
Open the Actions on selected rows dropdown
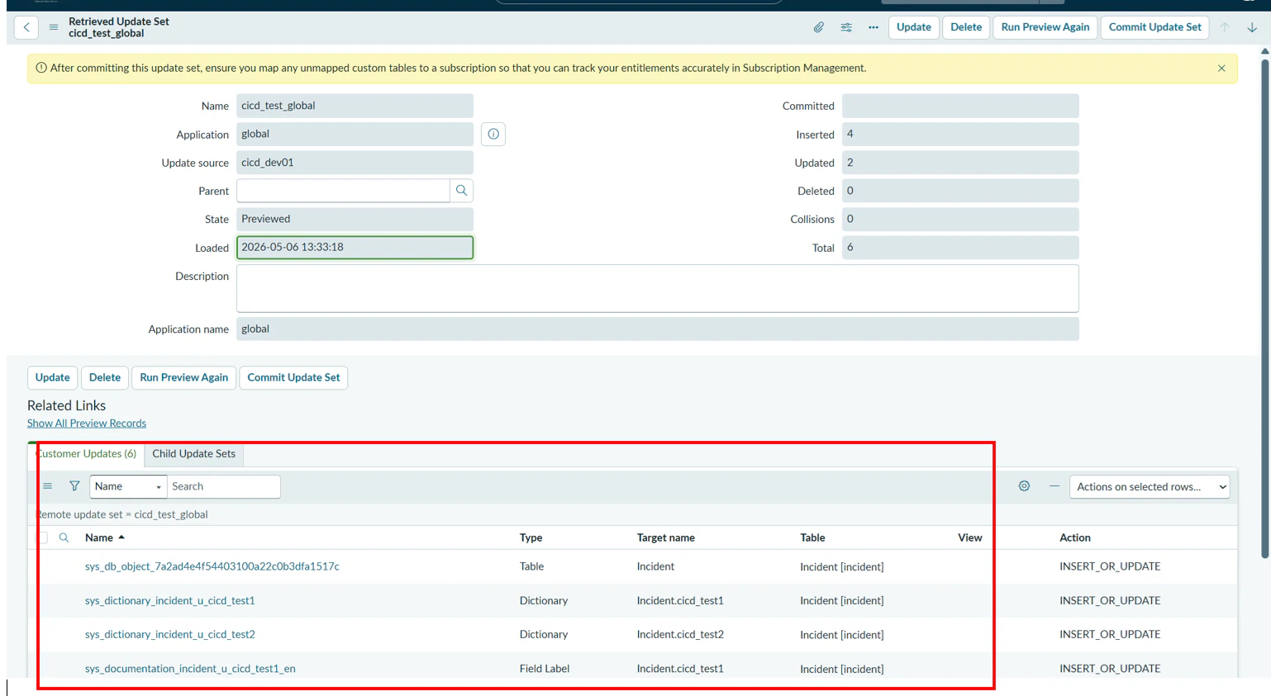point(1150,486)
